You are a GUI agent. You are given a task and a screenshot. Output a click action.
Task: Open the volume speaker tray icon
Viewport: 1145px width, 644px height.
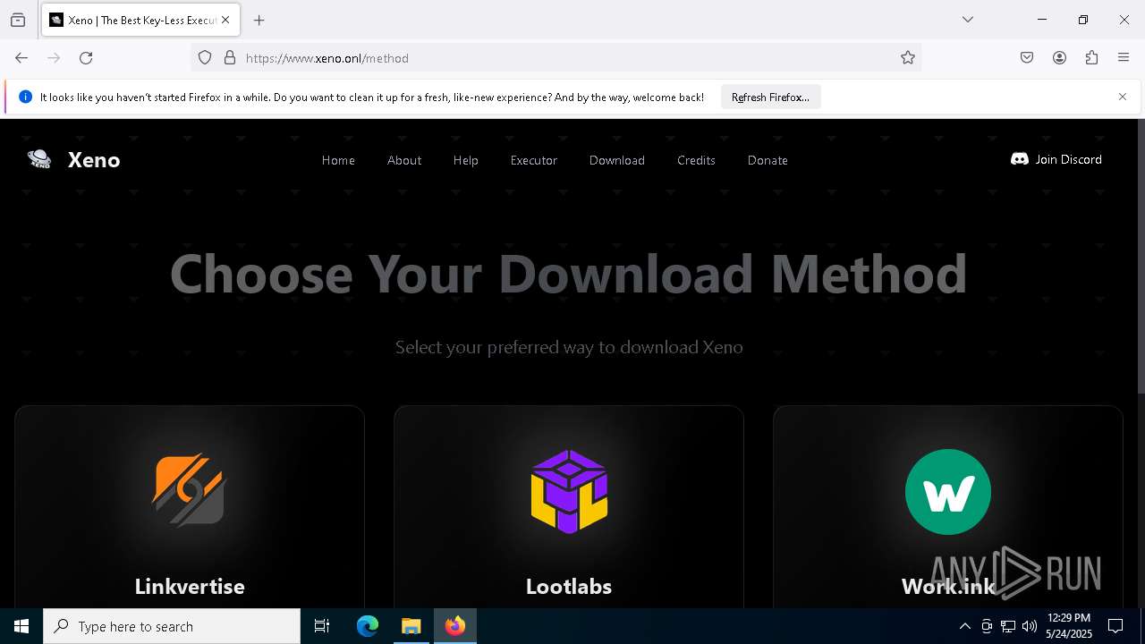[1030, 626]
